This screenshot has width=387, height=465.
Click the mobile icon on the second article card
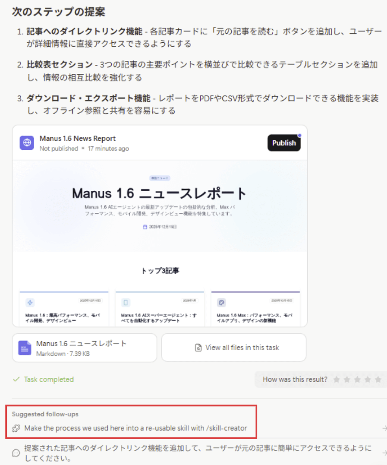126,302
